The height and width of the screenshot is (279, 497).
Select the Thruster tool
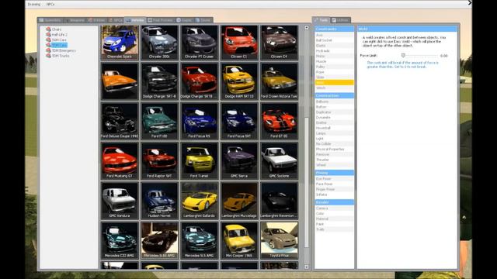(x=334, y=160)
